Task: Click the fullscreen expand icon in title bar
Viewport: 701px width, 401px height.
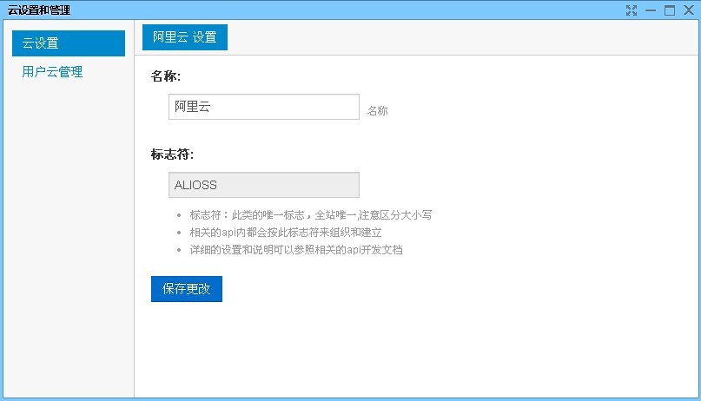Action: click(632, 10)
